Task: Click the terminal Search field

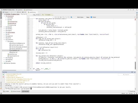Action: pos(126,75)
